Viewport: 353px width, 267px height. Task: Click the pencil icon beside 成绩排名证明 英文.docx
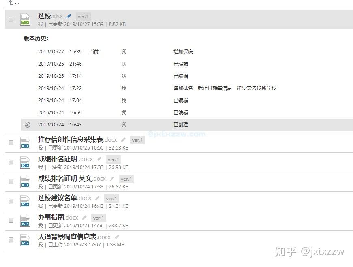112,179
